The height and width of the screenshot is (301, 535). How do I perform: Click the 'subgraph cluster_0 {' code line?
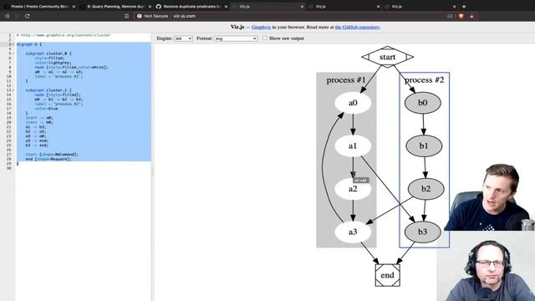coord(48,54)
